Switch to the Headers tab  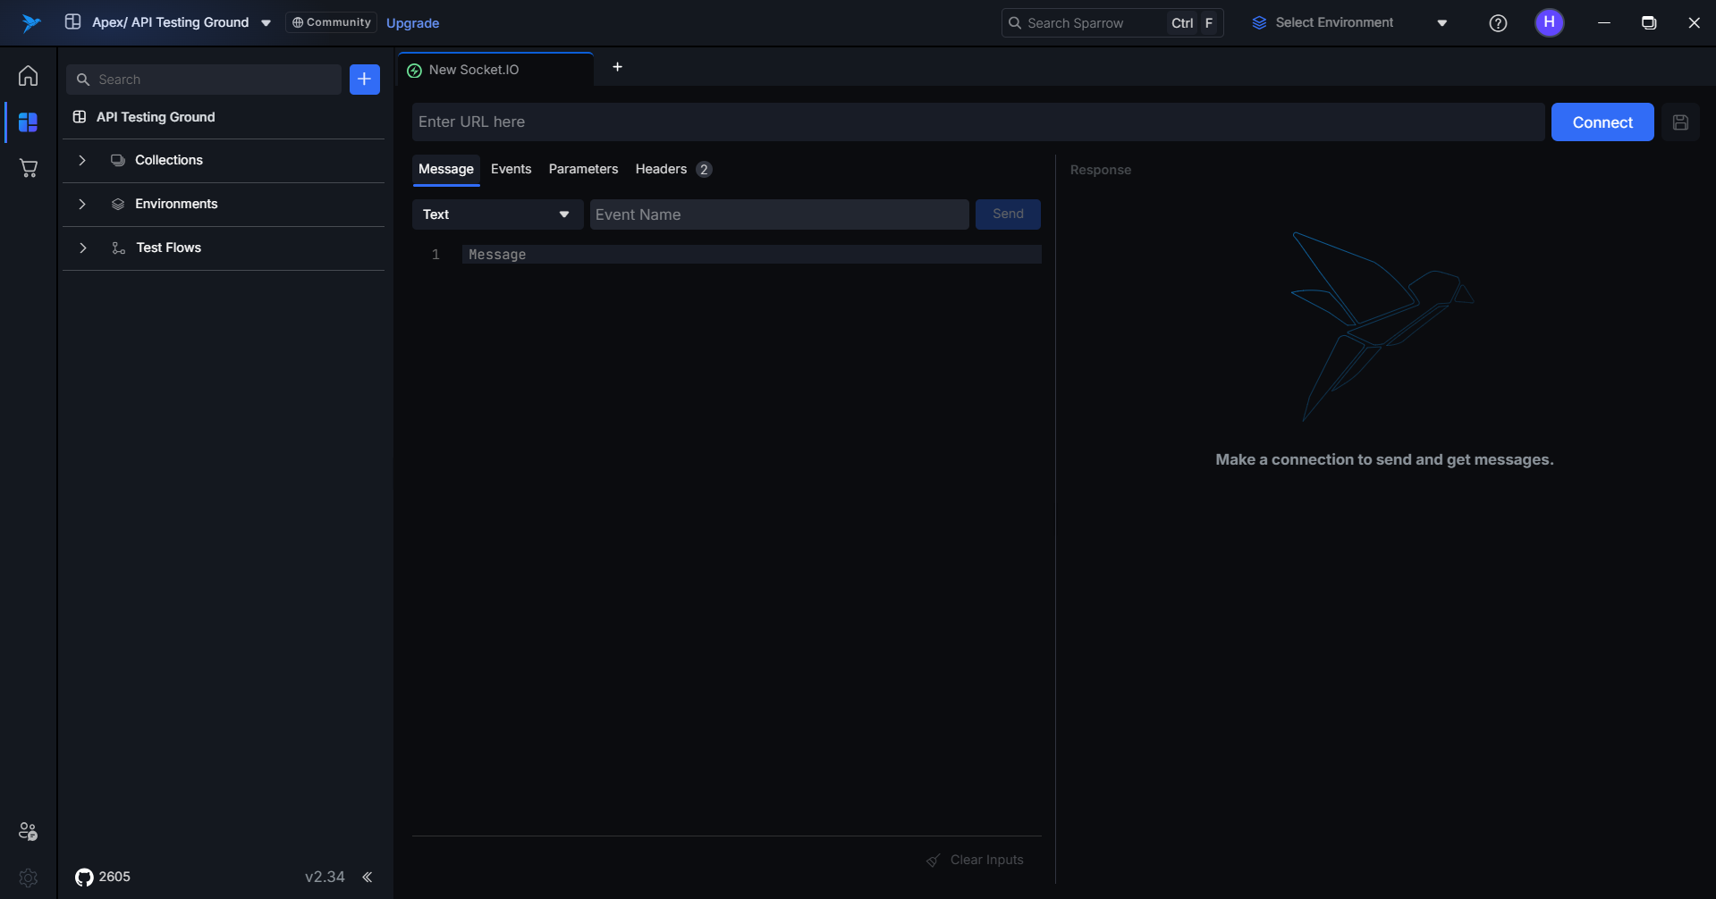click(661, 169)
